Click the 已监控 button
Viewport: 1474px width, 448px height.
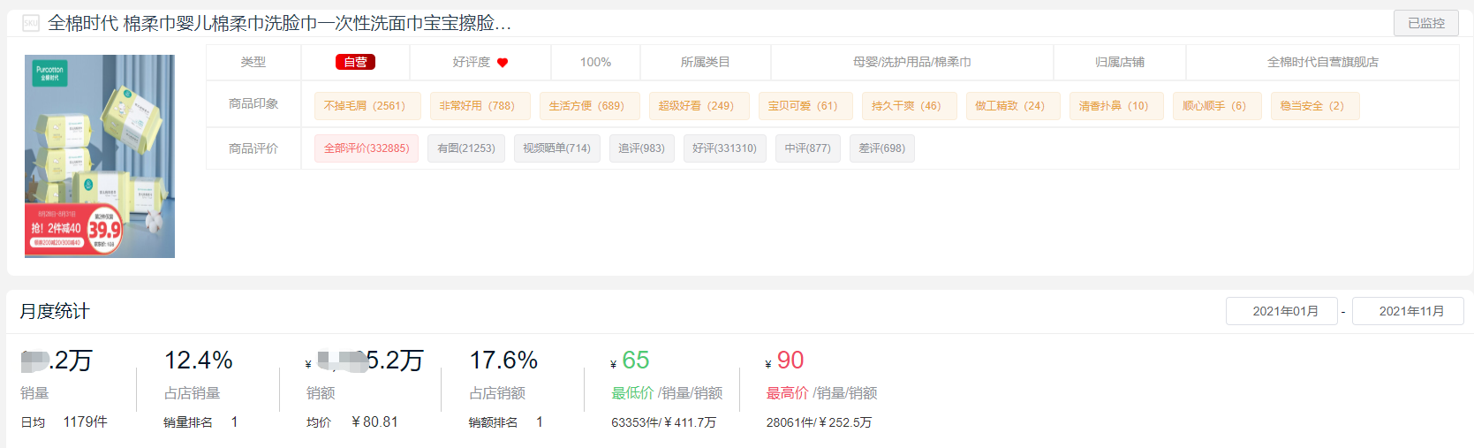click(1426, 23)
